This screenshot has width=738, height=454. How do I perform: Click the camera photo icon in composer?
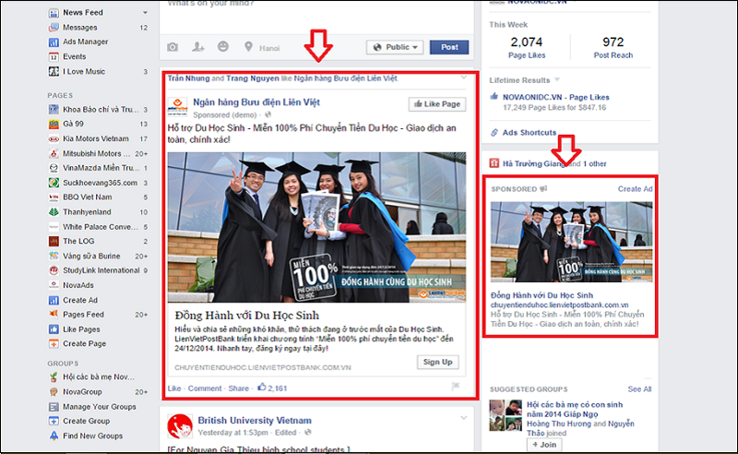[x=173, y=47]
